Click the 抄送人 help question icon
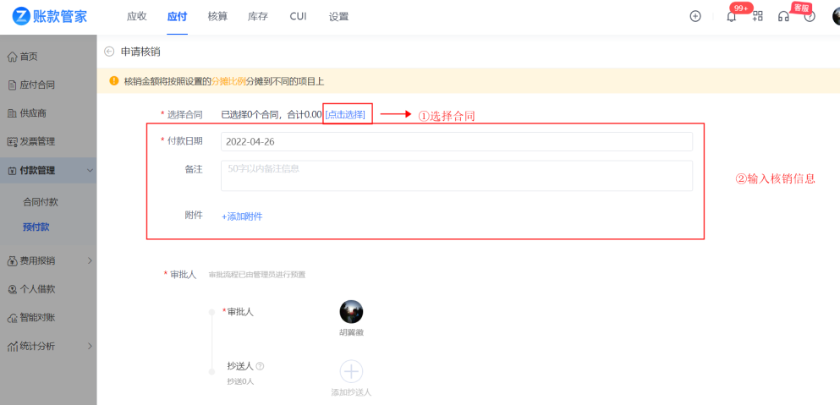Screen dimensions: 840x405 (x=261, y=366)
